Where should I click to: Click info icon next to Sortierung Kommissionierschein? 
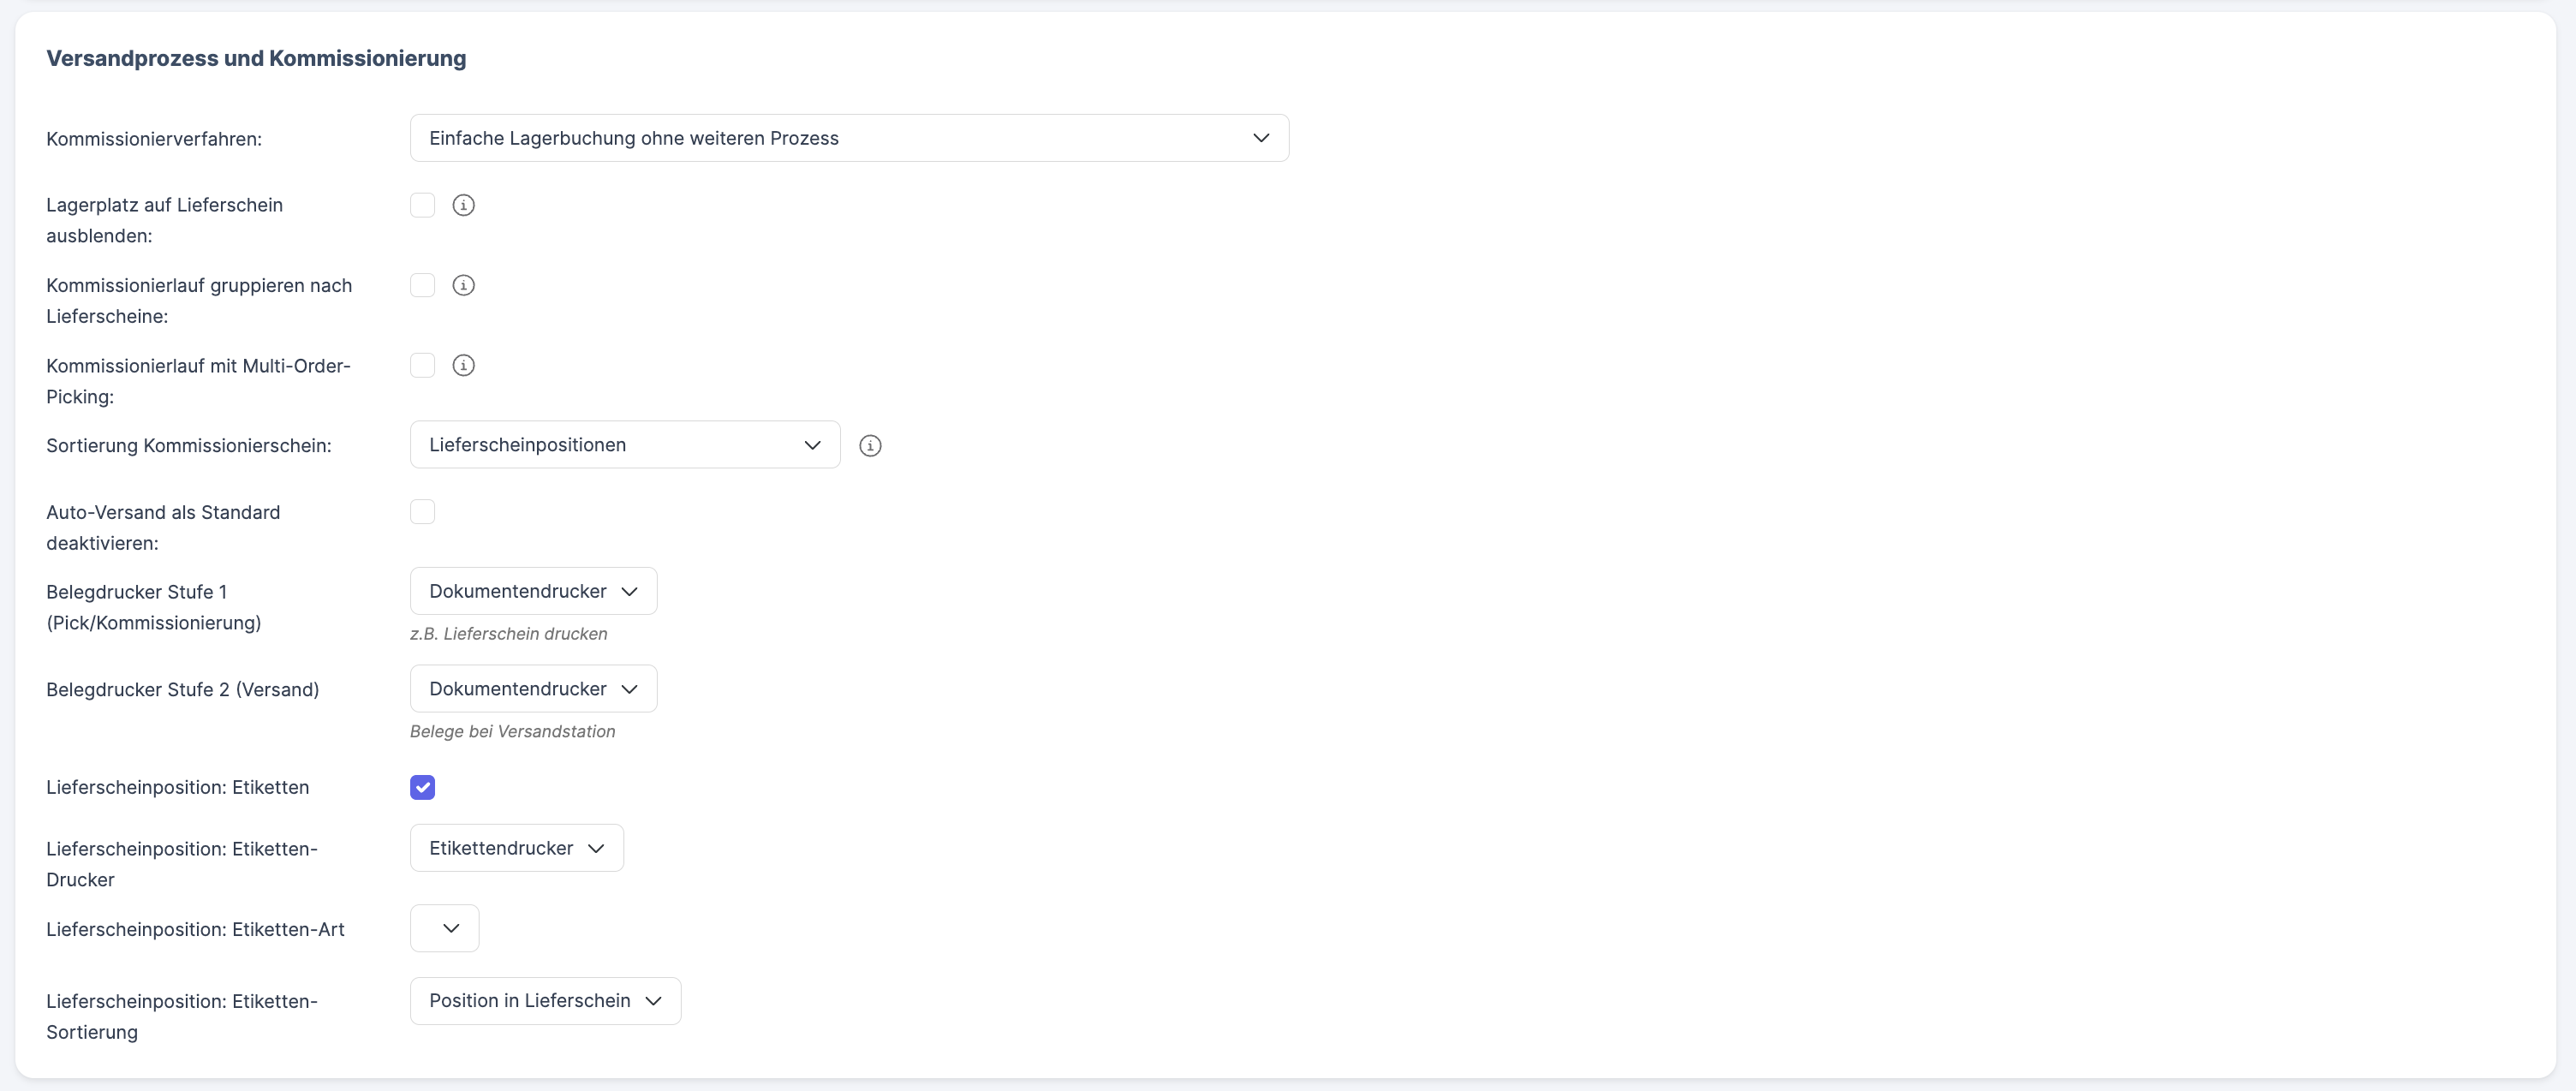(x=870, y=446)
